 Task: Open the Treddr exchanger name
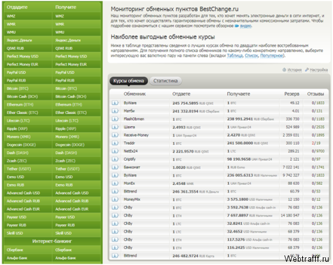129,143
